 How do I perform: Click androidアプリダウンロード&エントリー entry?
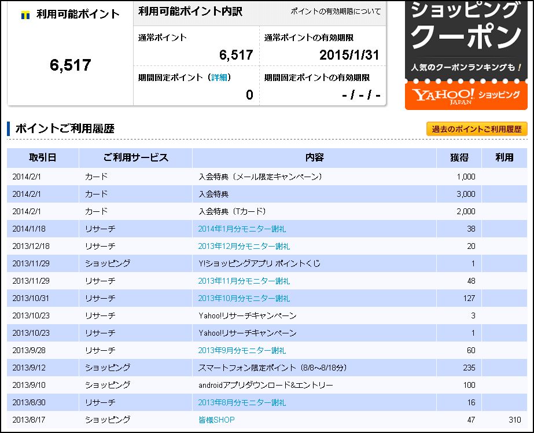click(266, 385)
